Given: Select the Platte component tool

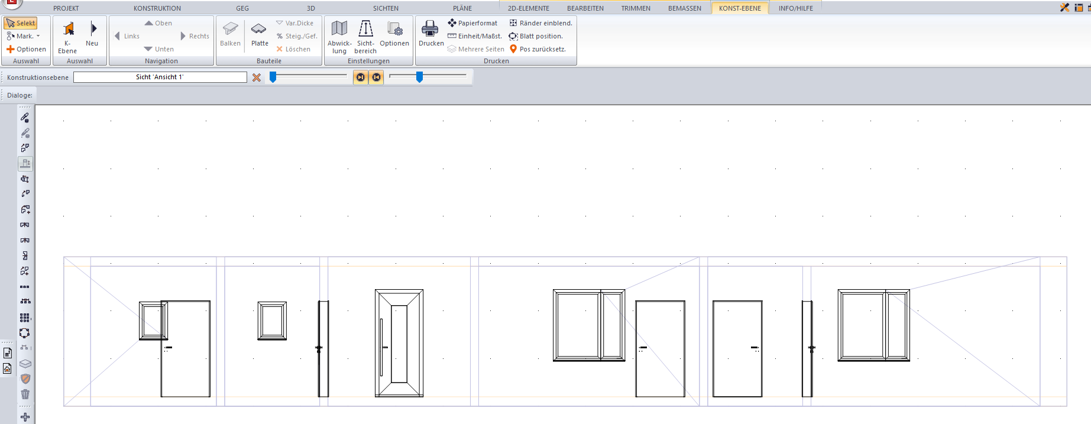Looking at the screenshot, I should pyautogui.click(x=259, y=35).
